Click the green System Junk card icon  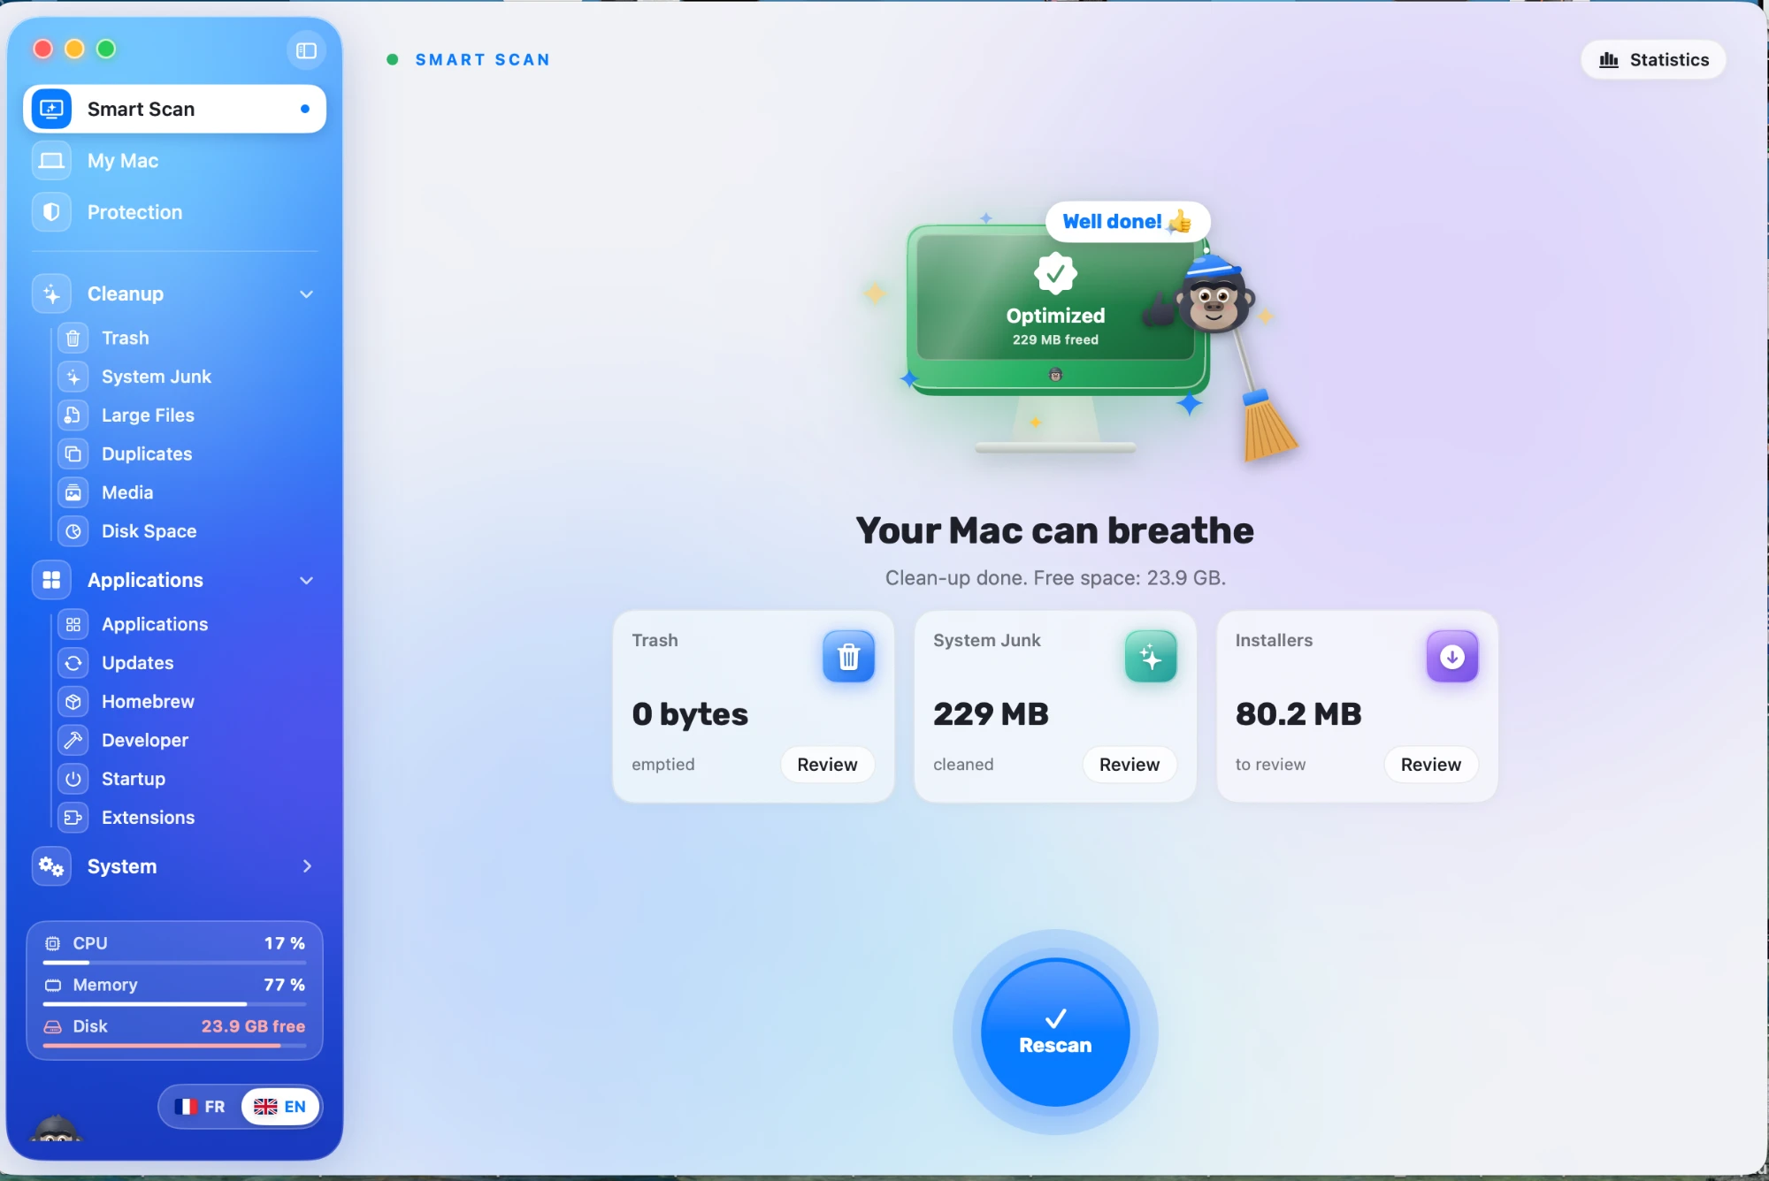(1151, 657)
